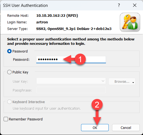This screenshot has height=135, width=143.
Task: Click the Remote Host address 10.10.20.162:22
Action: pos(51,16)
